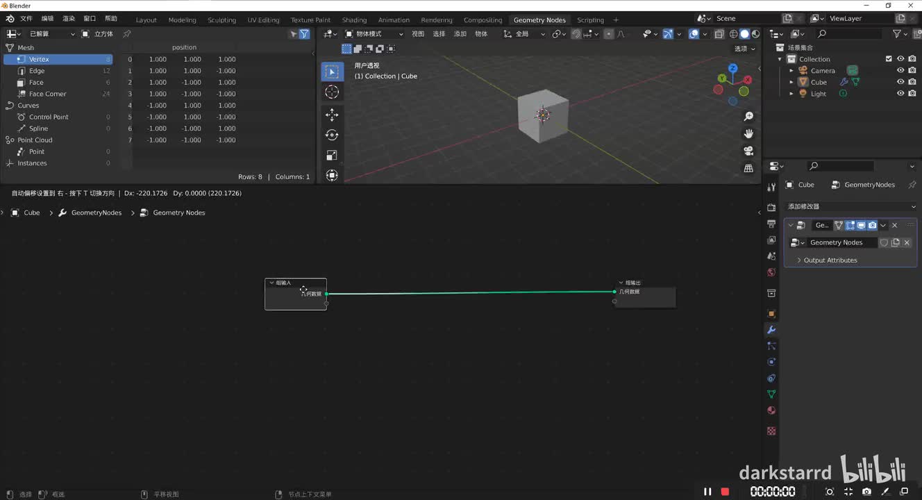The height and width of the screenshot is (500, 922).
Task: Select the Rotate tool in viewport toolbar
Action: [x=332, y=135]
